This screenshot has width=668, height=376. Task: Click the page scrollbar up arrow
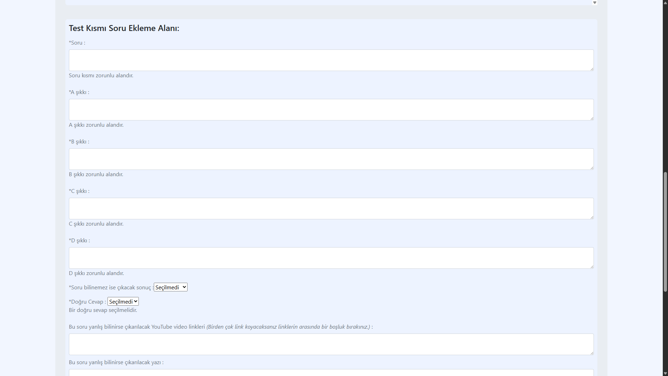[x=665, y=2]
